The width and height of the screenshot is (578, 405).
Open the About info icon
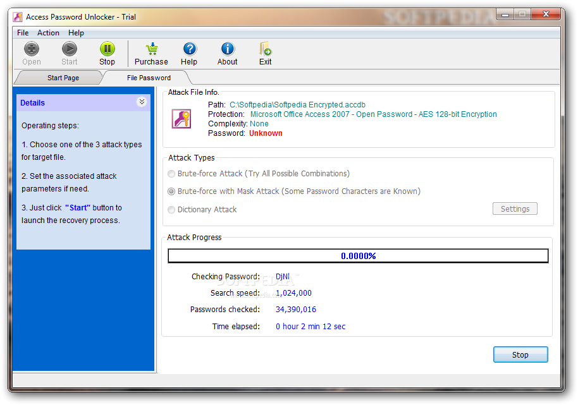[228, 49]
